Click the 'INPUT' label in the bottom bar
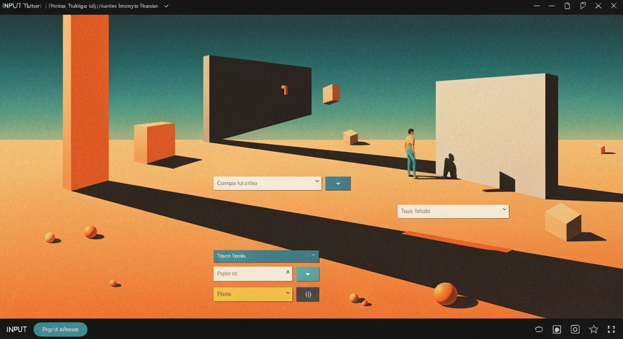Viewport: 623px width, 339px height. [x=17, y=330]
